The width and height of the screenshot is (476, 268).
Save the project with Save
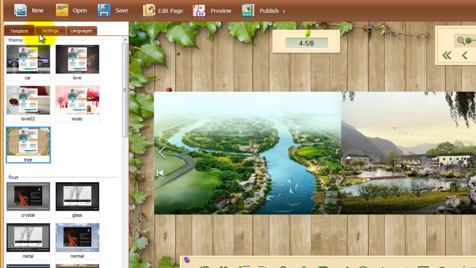coord(113,10)
